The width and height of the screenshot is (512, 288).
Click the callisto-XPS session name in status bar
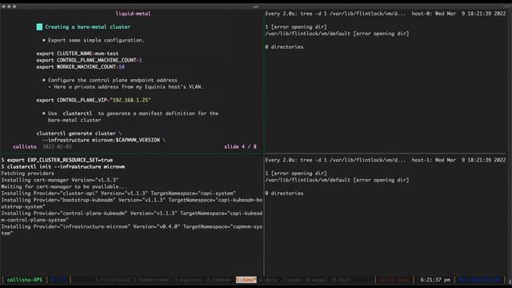pos(25,280)
